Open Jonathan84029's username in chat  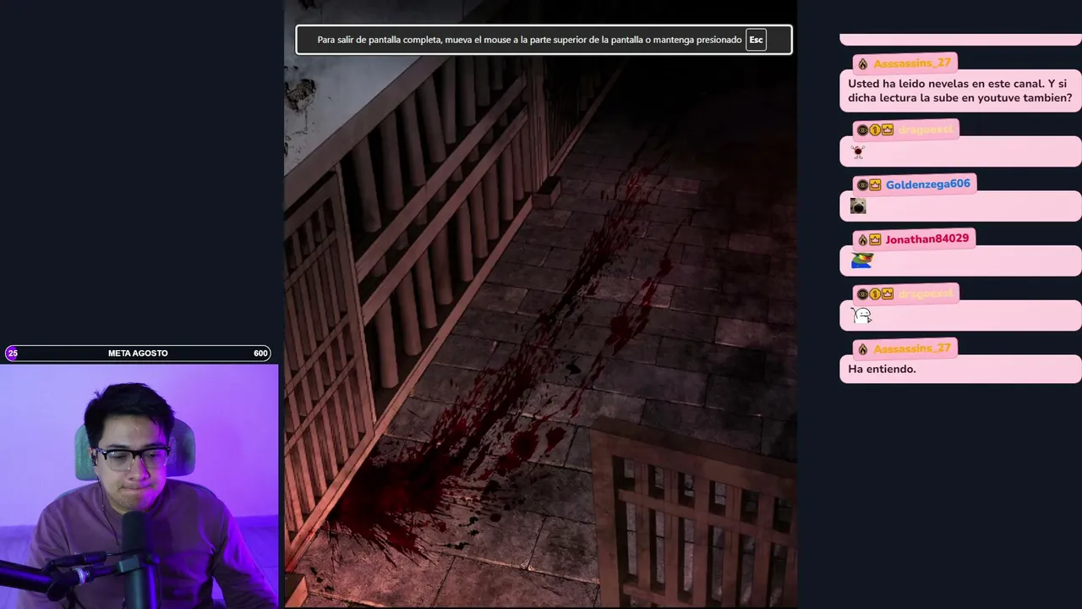click(926, 239)
